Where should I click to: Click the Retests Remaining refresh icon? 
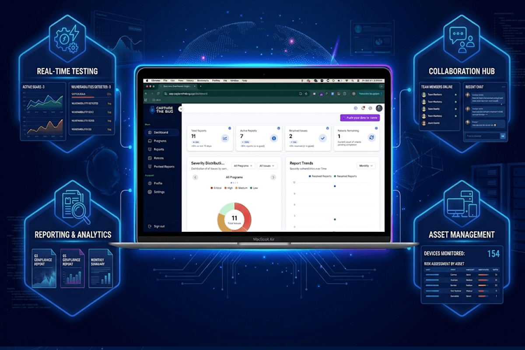(x=371, y=137)
